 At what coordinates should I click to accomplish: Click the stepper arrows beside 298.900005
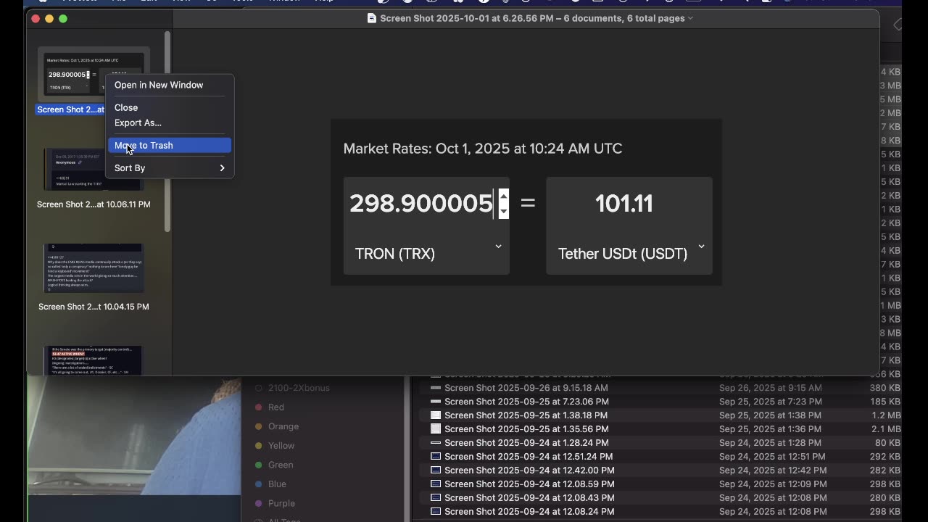(504, 204)
